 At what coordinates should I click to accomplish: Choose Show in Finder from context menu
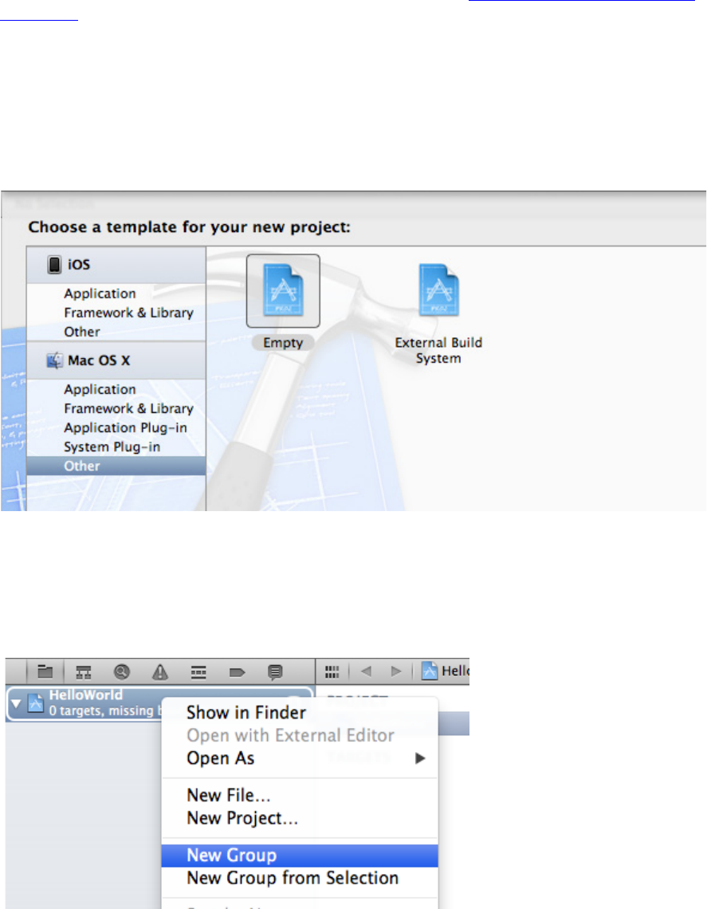(300, 713)
